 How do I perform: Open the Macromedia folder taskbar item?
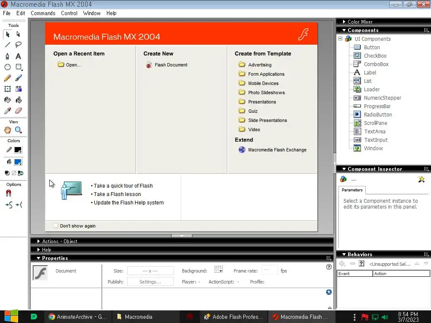[145, 317]
